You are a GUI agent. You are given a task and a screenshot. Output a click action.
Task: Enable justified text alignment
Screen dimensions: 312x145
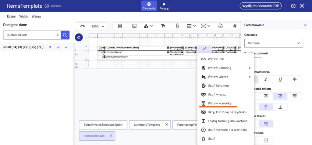[x=295, y=96]
